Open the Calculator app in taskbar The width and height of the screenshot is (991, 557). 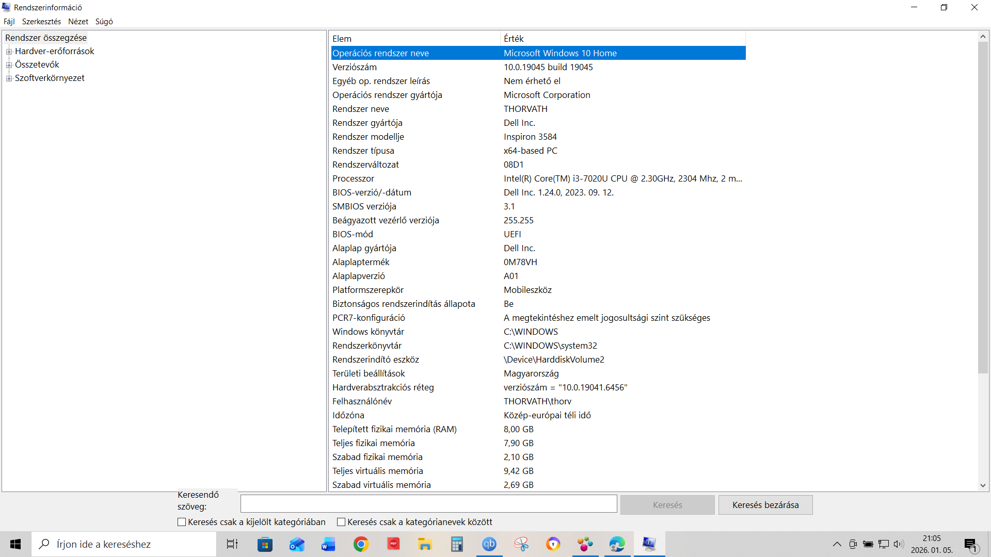[x=457, y=544]
